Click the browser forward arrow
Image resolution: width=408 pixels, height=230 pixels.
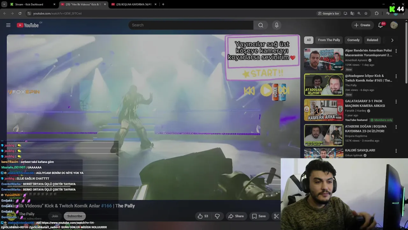pyautogui.click(x=12, y=13)
